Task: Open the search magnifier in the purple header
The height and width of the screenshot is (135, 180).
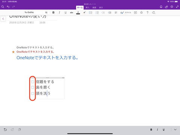Action: click(3, 7)
